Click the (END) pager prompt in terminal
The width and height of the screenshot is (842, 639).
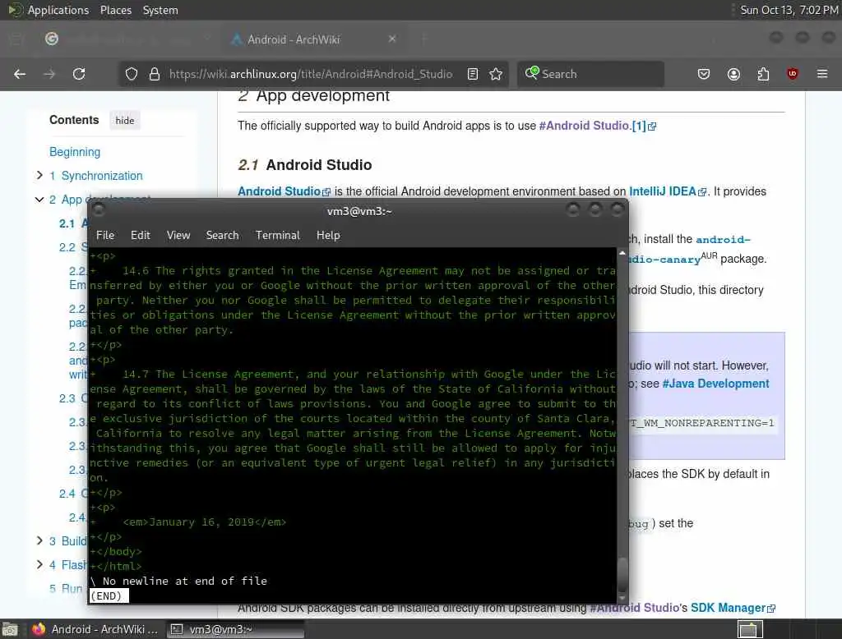pos(109,595)
